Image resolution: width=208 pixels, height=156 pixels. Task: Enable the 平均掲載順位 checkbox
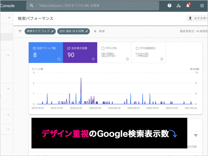pos(137,48)
